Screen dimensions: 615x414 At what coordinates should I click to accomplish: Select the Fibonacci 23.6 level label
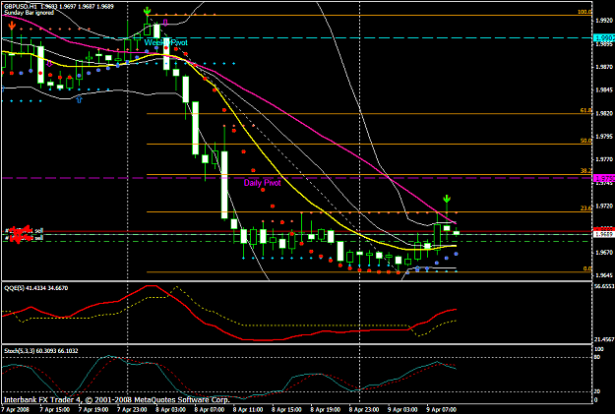(x=585, y=208)
